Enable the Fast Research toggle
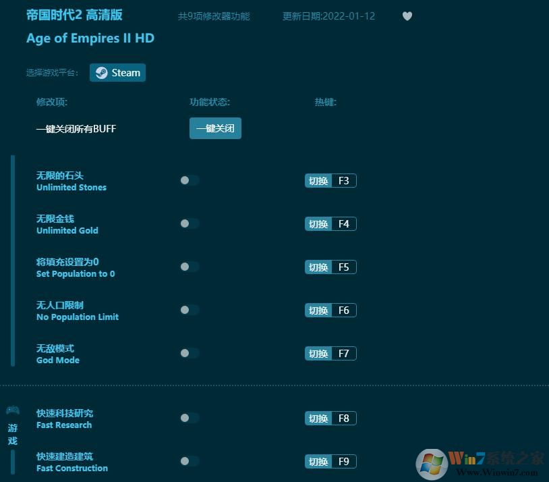This screenshot has width=549, height=482. point(189,418)
